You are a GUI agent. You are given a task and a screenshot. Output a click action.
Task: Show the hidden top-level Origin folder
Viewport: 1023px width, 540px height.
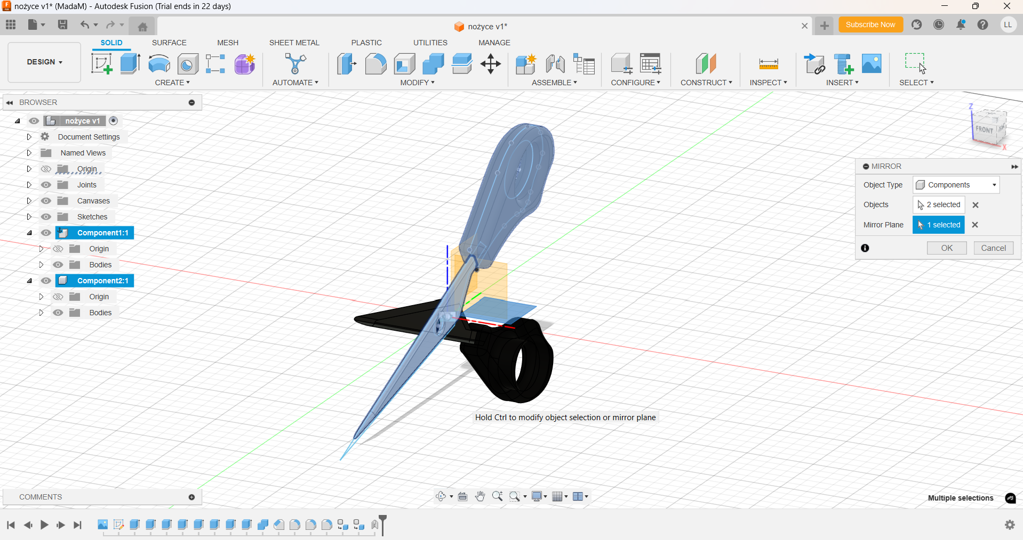click(46, 169)
